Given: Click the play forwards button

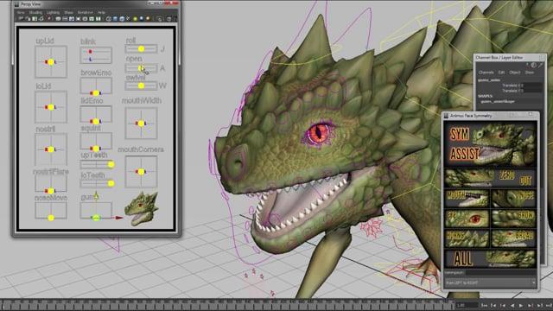Looking at the screenshot, I should coord(521,305).
